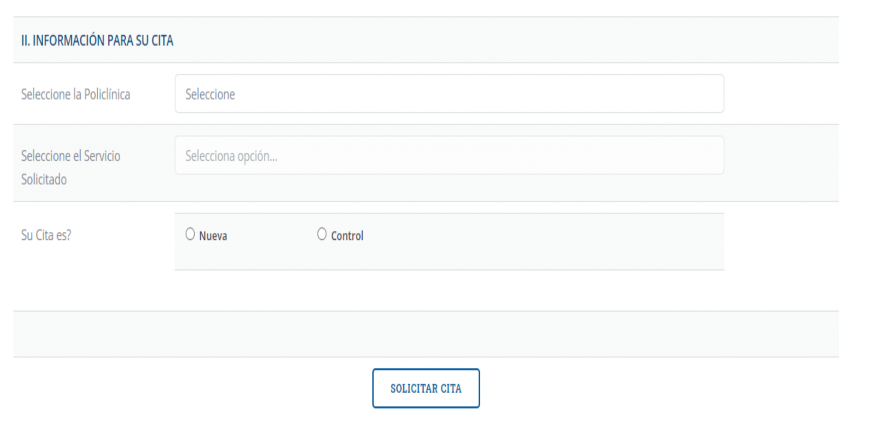Image resolution: width=894 pixels, height=422 pixels.
Task: Click the 'Seleccione el Servicio' label line
Action: pyautogui.click(x=71, y=156)
